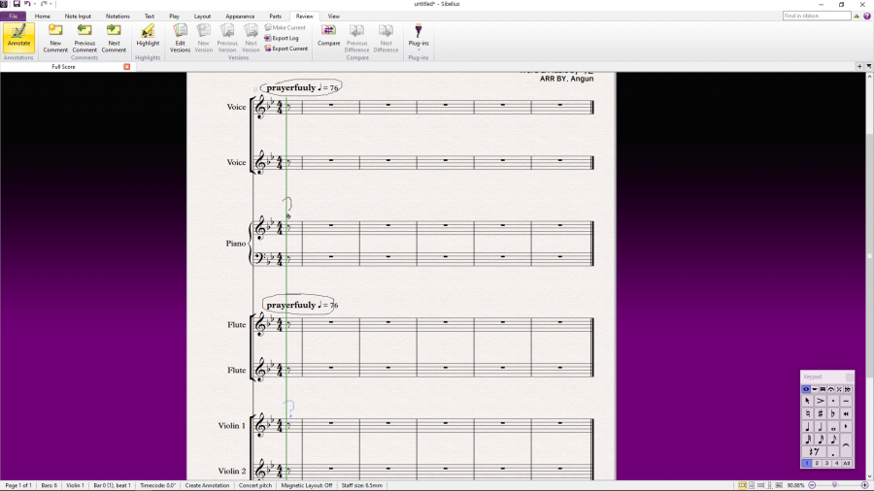Viewport: 874px width, 491px height.
Task: Open the redo history dropdown arrow
Action: [50, 4]
